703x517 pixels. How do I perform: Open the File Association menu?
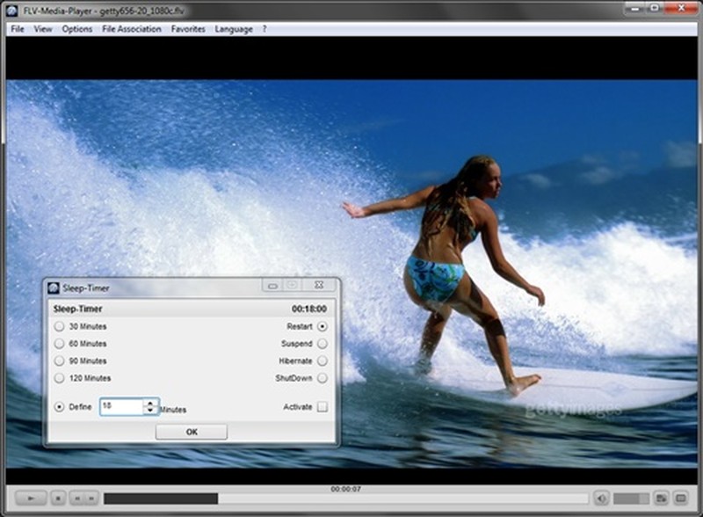click(131, 28)
